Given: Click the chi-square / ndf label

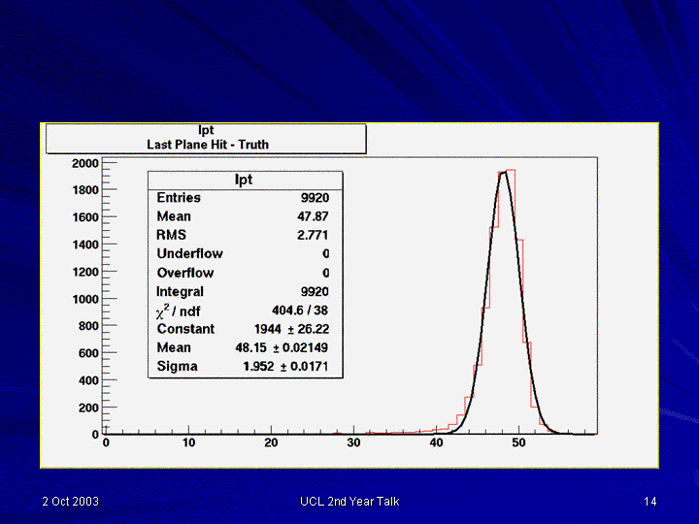Looking at the screenshot, I should [179, 311].
